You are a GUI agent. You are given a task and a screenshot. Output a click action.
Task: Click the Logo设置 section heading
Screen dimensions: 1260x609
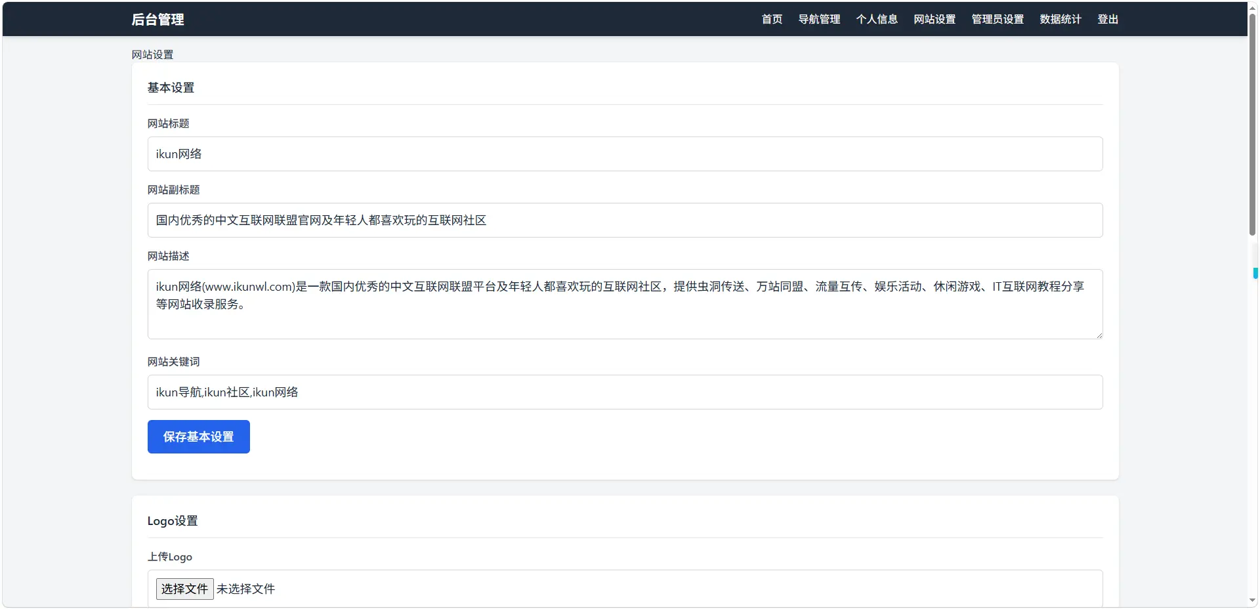click(x=173, y=520)
